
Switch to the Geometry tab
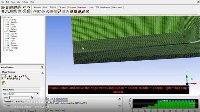(x=37, y=7)
